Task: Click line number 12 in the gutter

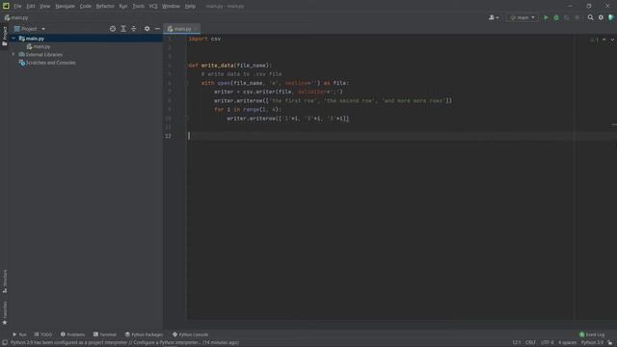Action: point(168,136)
